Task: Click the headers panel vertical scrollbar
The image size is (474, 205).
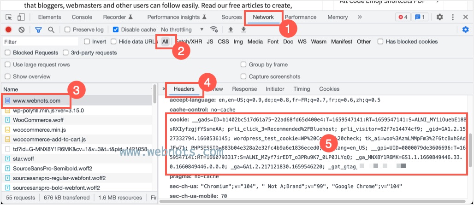Action: (469, 147)
